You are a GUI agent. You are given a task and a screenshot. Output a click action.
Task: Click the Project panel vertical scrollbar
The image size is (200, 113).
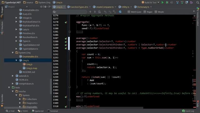pos(51,86)
